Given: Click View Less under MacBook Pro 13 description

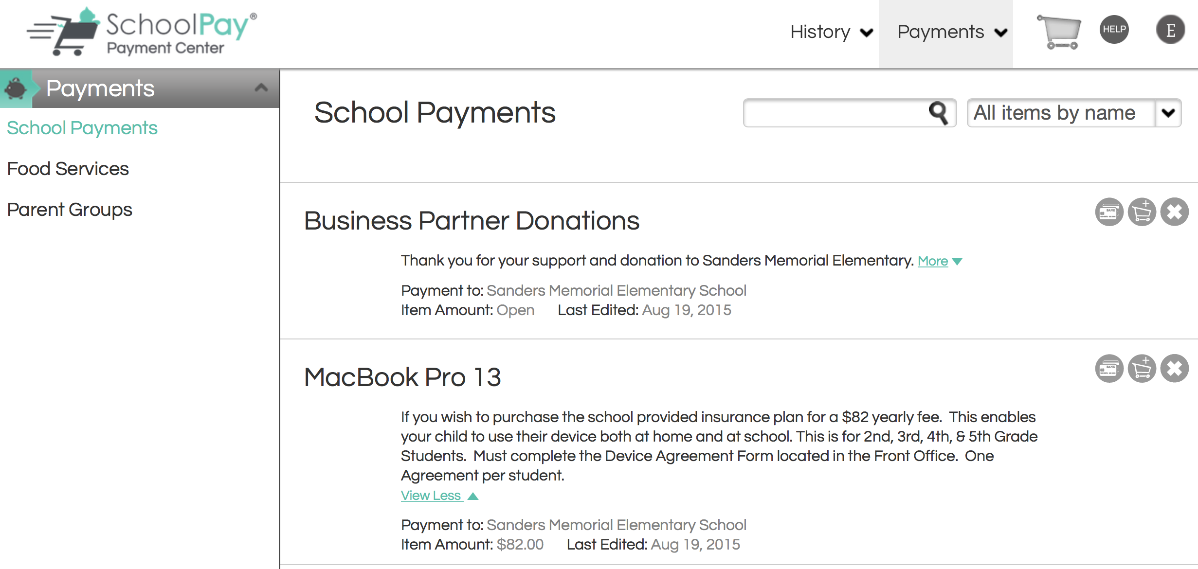Looking at the screenshot, I should coord(432,496).
